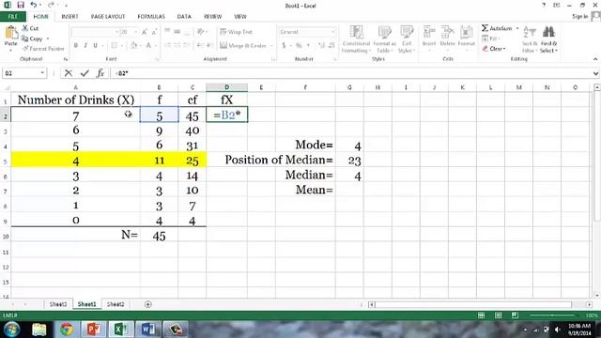Click the Name Box showing B2
Viewport: 601px width, 338px height.
[x=21, y=73]
